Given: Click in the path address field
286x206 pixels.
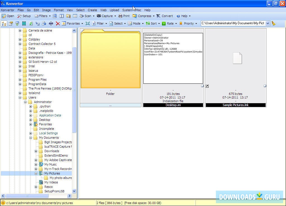Looking at the screenshot, I should [x=233, y=23].
